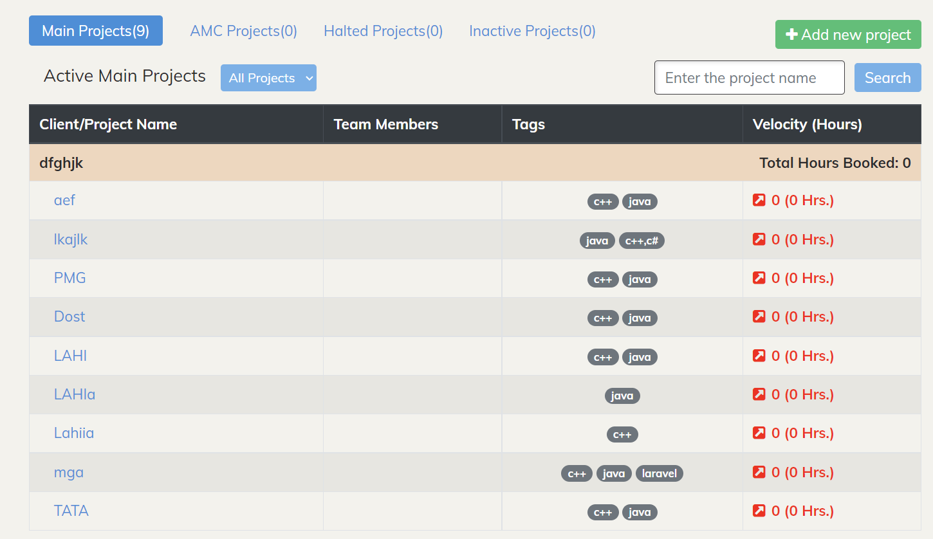Click the red velocity icon on the PMG row
The width and height of the screenshot is (933, 539).
pos(759,278)
